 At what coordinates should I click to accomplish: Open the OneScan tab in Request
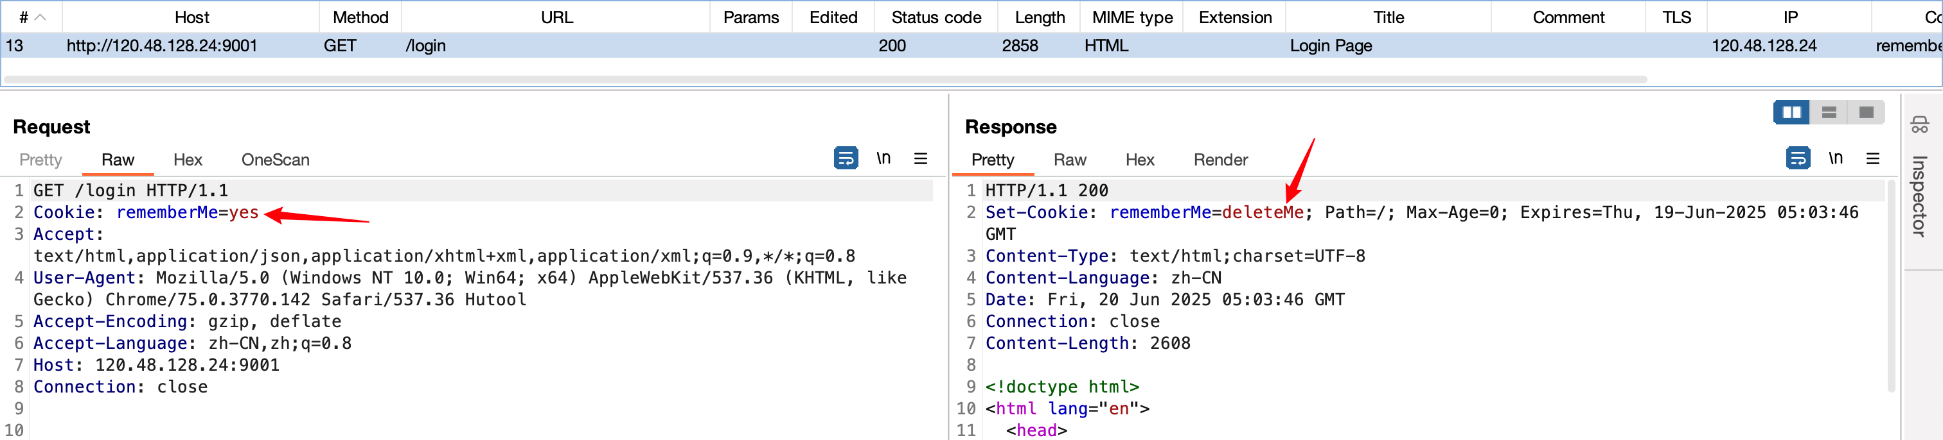pyautogui.click(x=275, y=160)
